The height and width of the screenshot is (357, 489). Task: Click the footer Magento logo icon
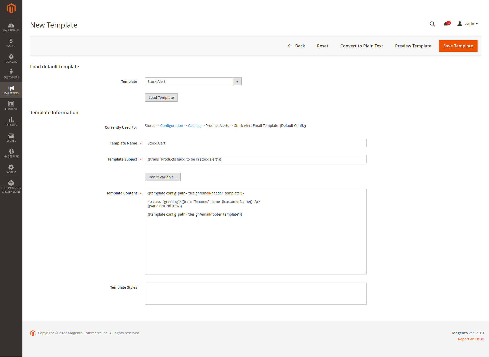[x=33, y=333]
